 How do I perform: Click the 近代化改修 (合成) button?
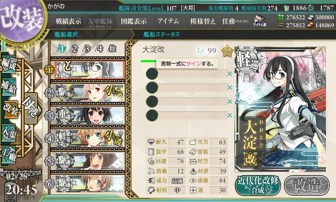coord(258,185)
